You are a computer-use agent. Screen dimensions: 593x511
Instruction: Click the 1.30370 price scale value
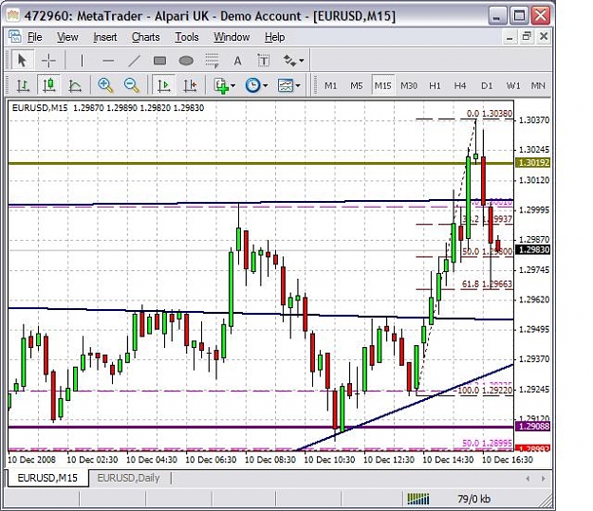(534, 120)
